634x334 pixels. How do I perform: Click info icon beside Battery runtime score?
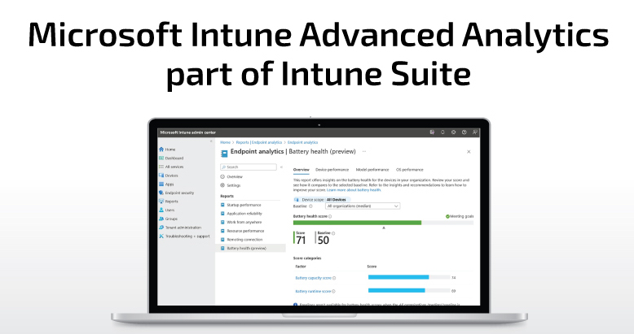(333, 291)
